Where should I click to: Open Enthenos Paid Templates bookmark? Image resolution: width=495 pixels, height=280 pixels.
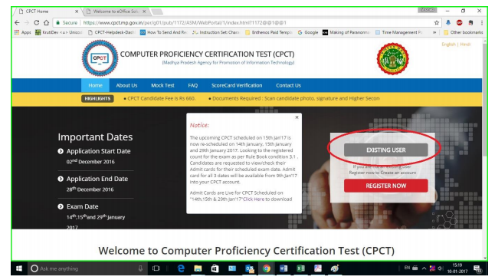269,32
